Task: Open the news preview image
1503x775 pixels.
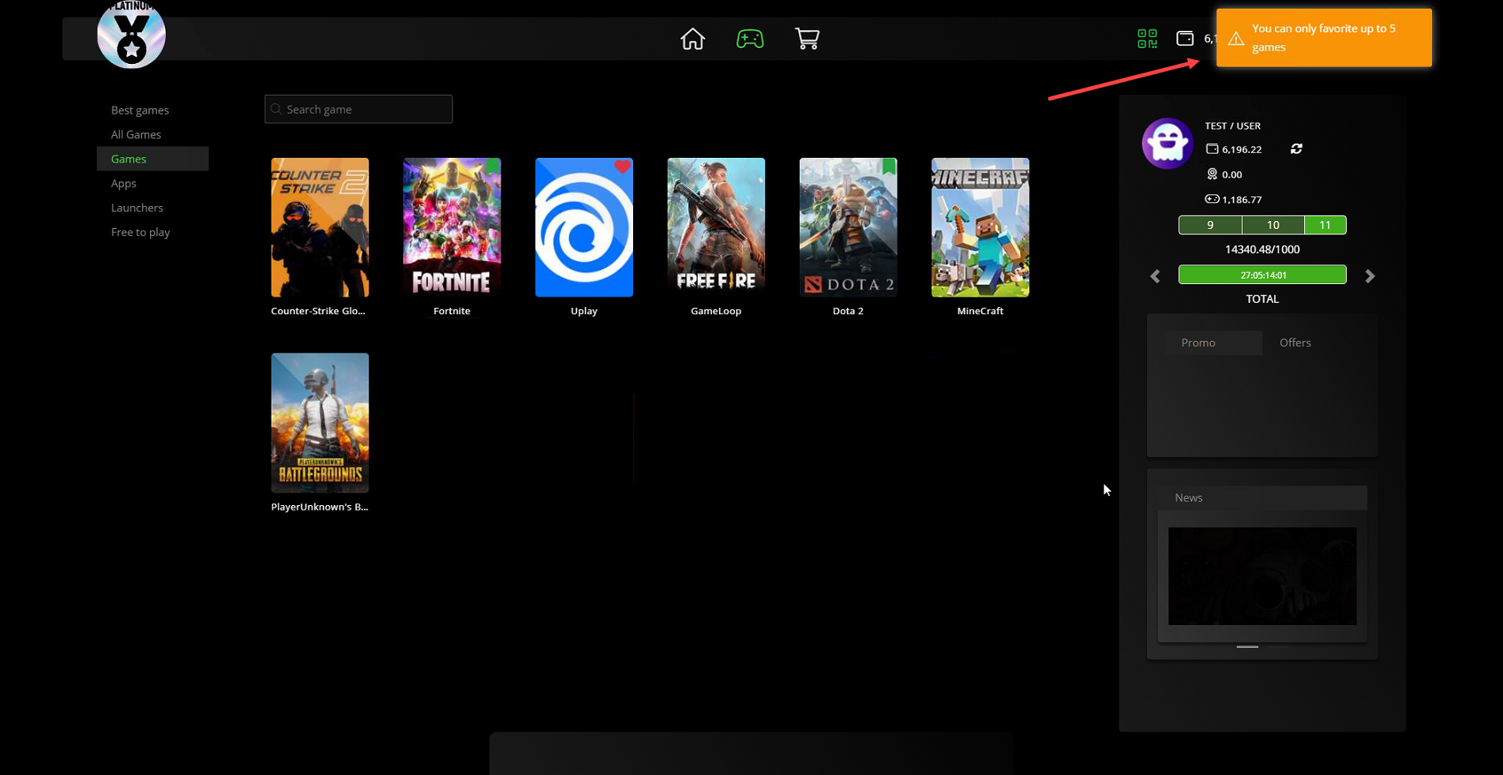Action: coord(1262,576)
